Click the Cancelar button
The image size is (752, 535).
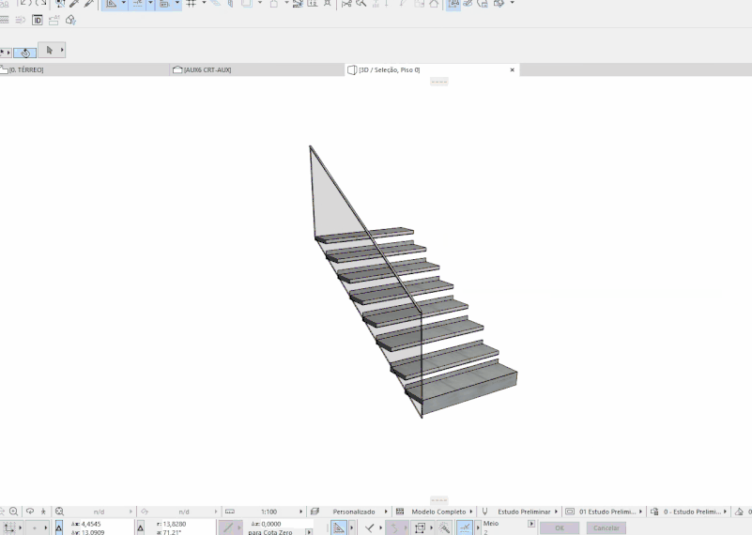coord(606,527)
